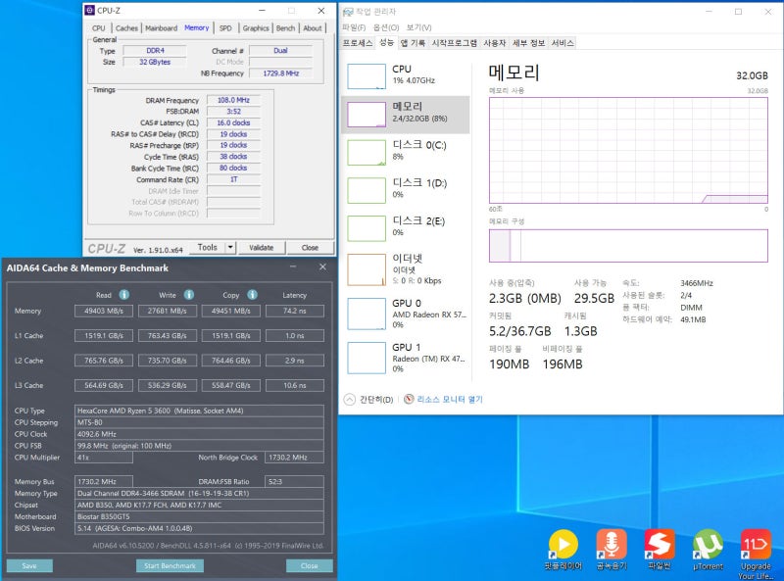Open the voice recorder desktop shortcut
784x581 pixels.
[611, 550]
